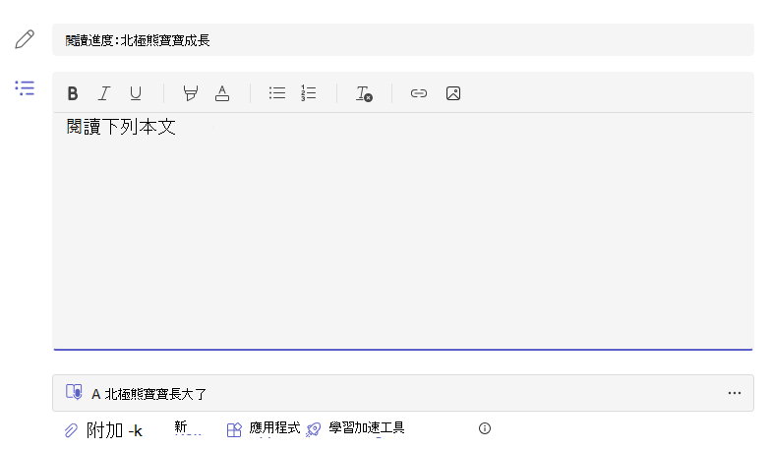Toggle bold formatting

(x=73, y=93)
